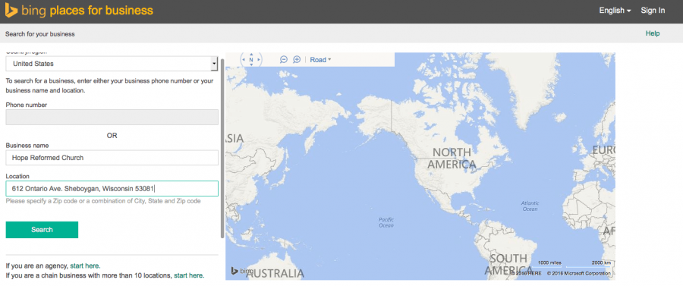Viewport: 683px width, 286px height.
Task: Click 'NORTH AMERICA' label on map
Action: point(452,159)
